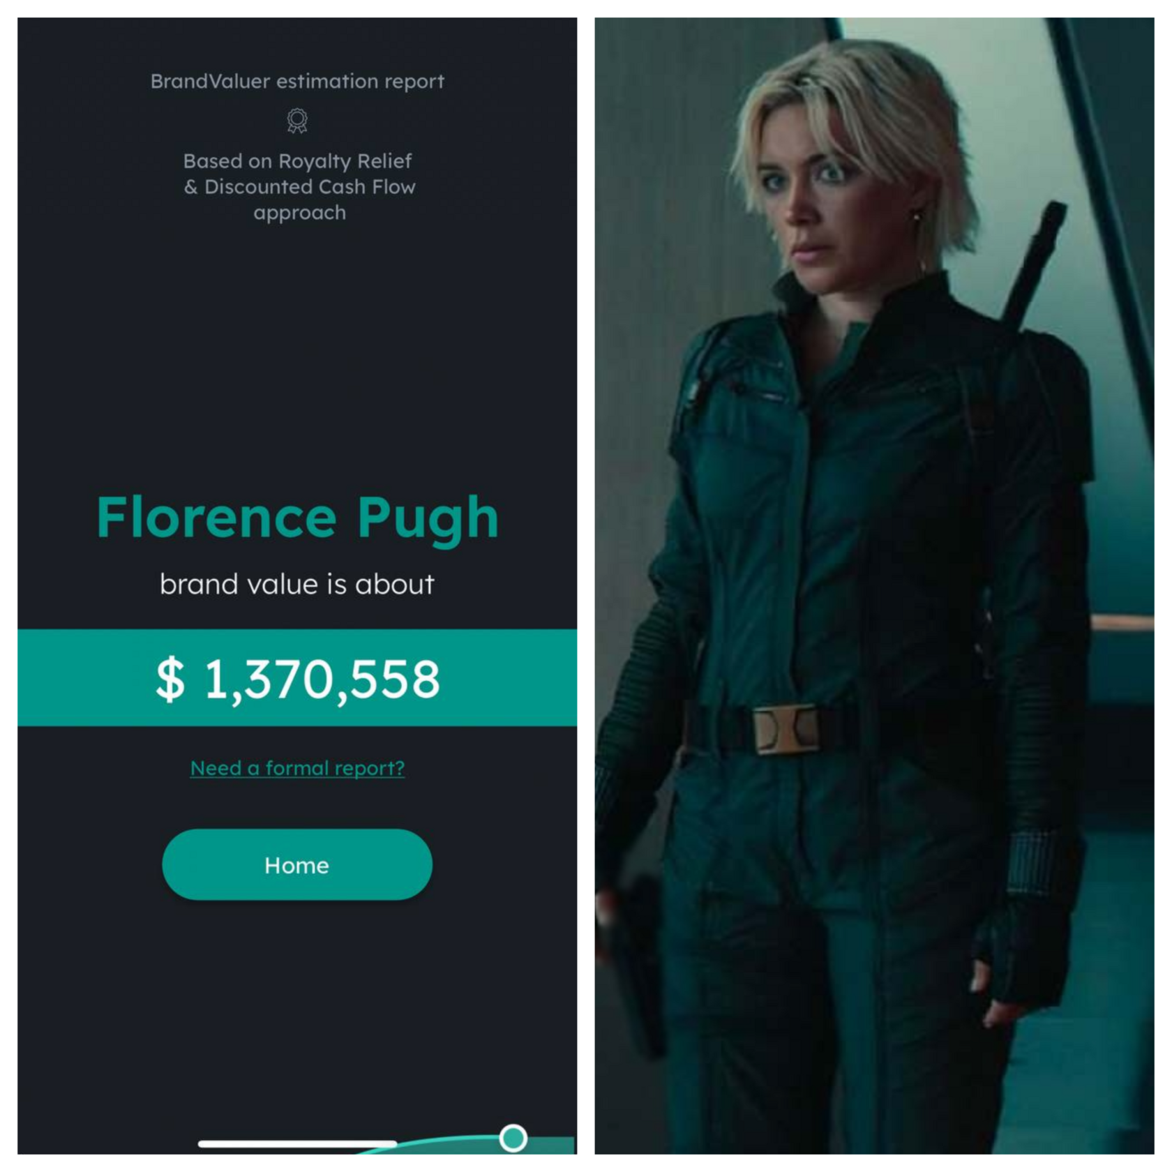Click the "brand value is about" text
Image resolution: width=1172 pixels, height=1172 pixels.
click(x=297, y=584)
